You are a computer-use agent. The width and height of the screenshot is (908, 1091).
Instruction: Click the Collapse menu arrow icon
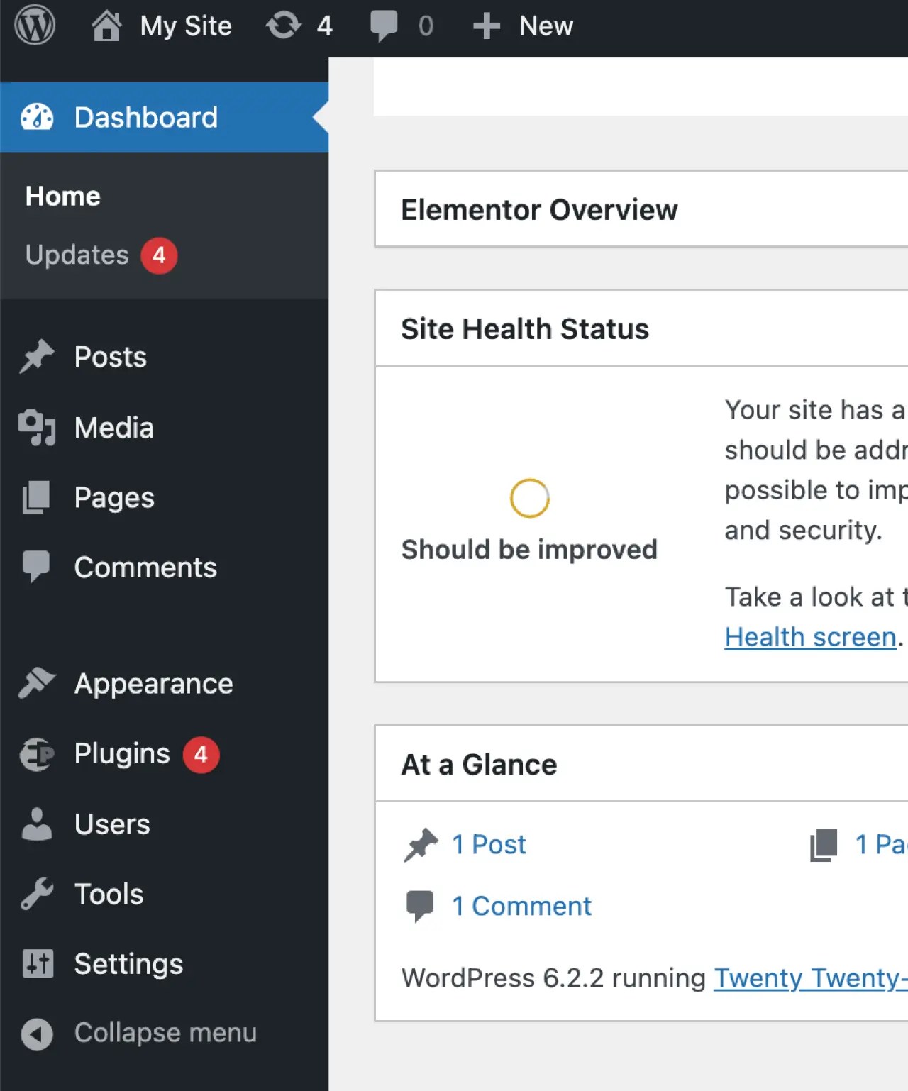37,1034
